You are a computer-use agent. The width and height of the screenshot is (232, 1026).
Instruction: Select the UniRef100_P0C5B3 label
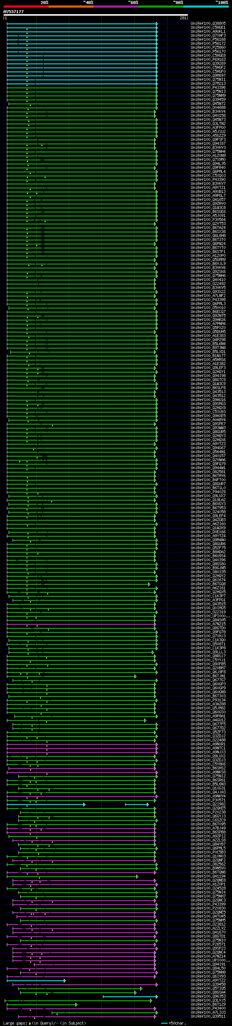point(208,853)
